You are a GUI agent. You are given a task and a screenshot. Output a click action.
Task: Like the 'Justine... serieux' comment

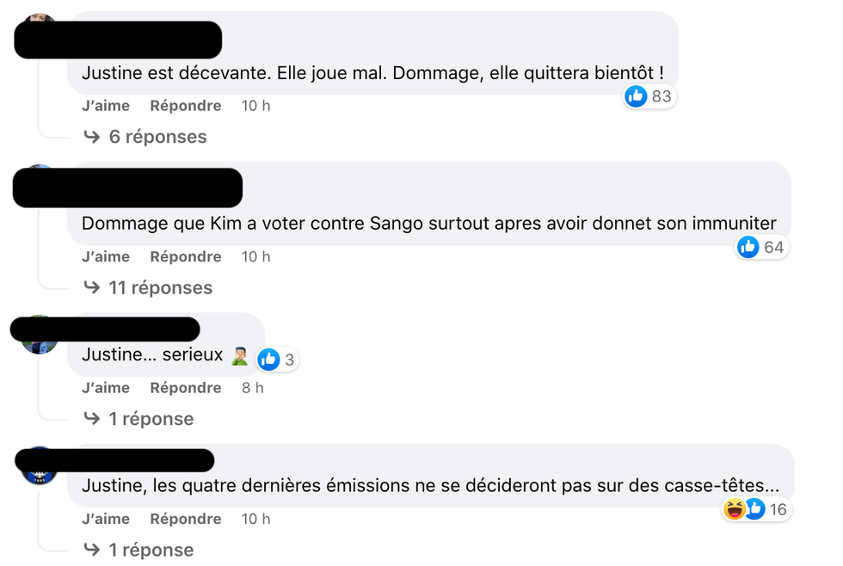[105, 387]
